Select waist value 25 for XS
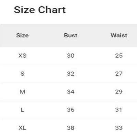 (x=119, y=55)
